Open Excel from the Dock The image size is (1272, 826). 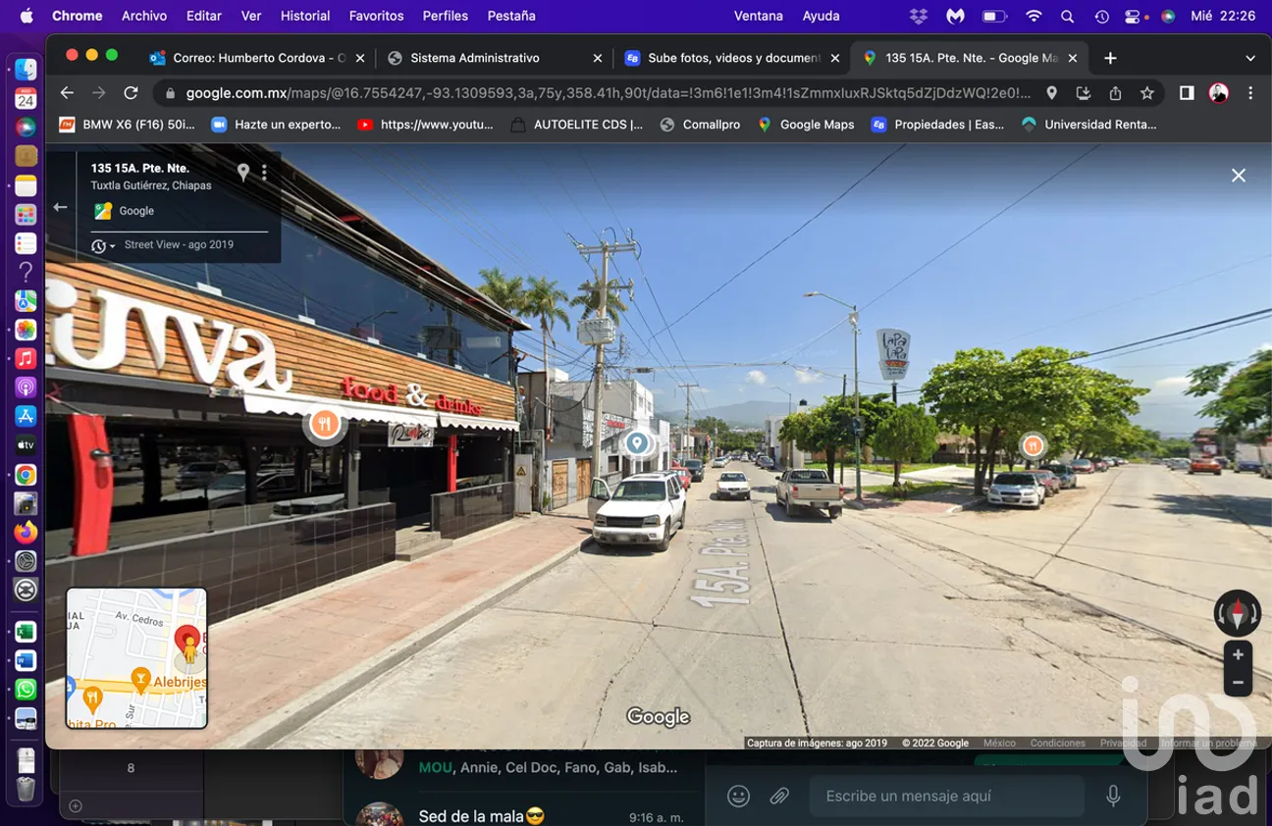click(26, 632)
